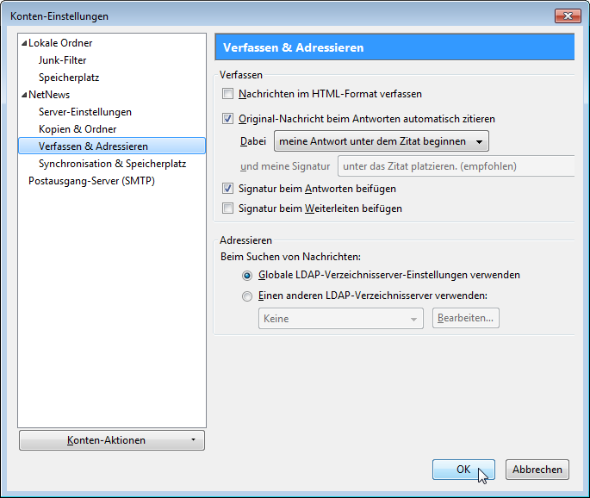Uncheck Original-Nachricht beim Antworten zitieren
The image size is (590, 498).
tap(228, 119)
